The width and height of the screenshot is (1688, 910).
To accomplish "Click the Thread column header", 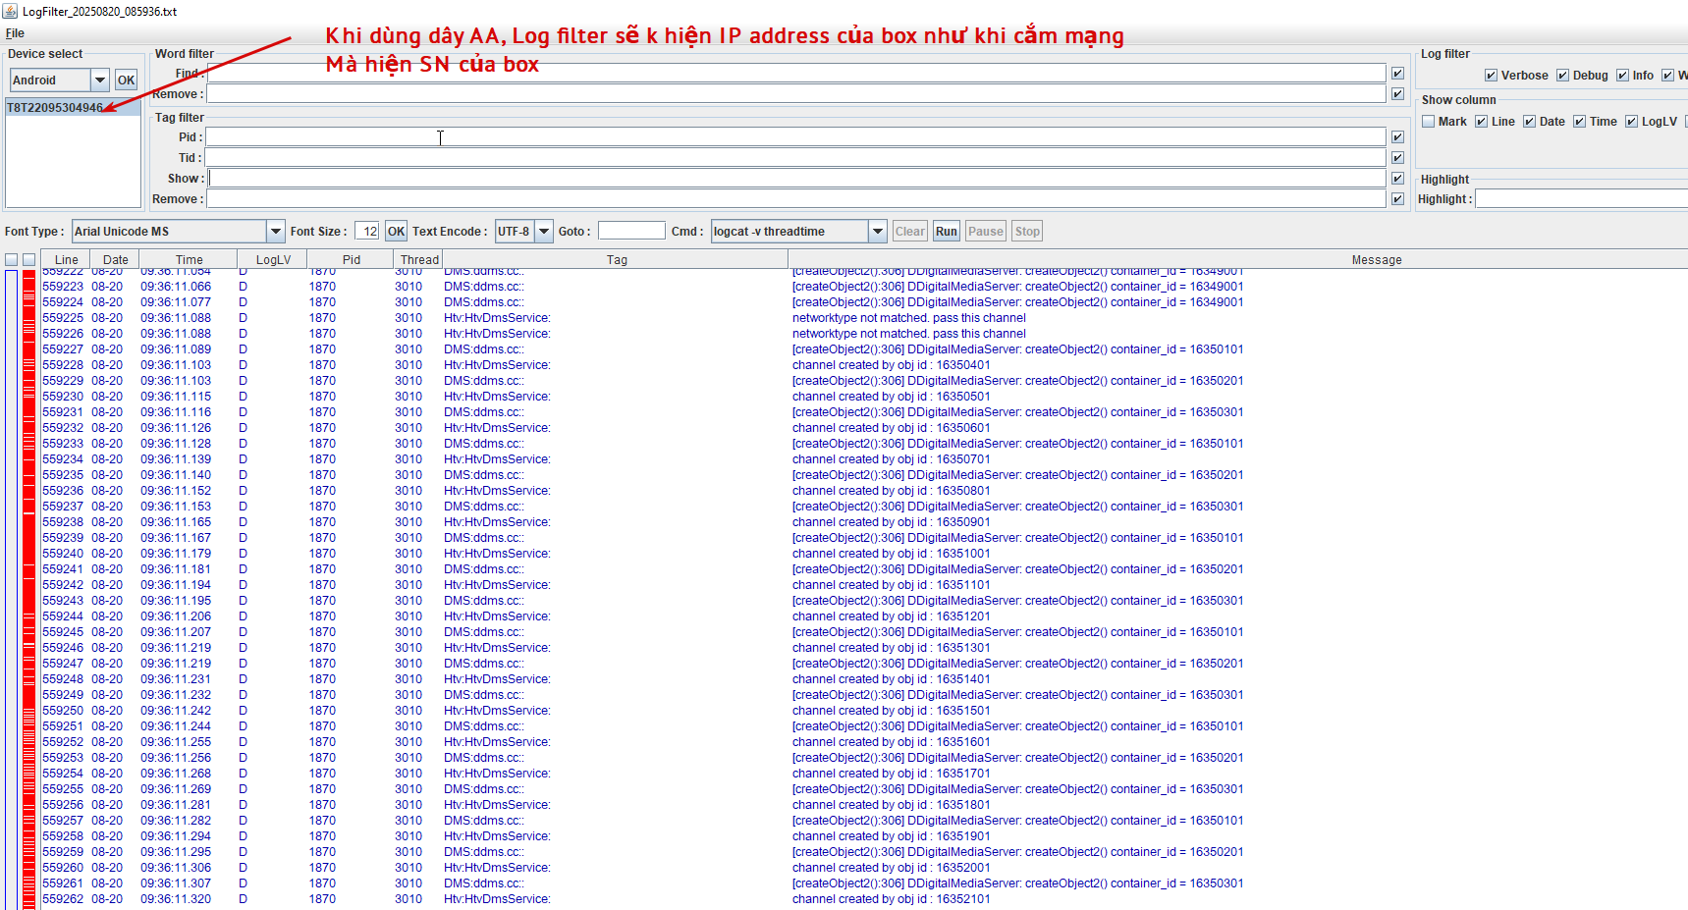I will (x=419, y=260).
